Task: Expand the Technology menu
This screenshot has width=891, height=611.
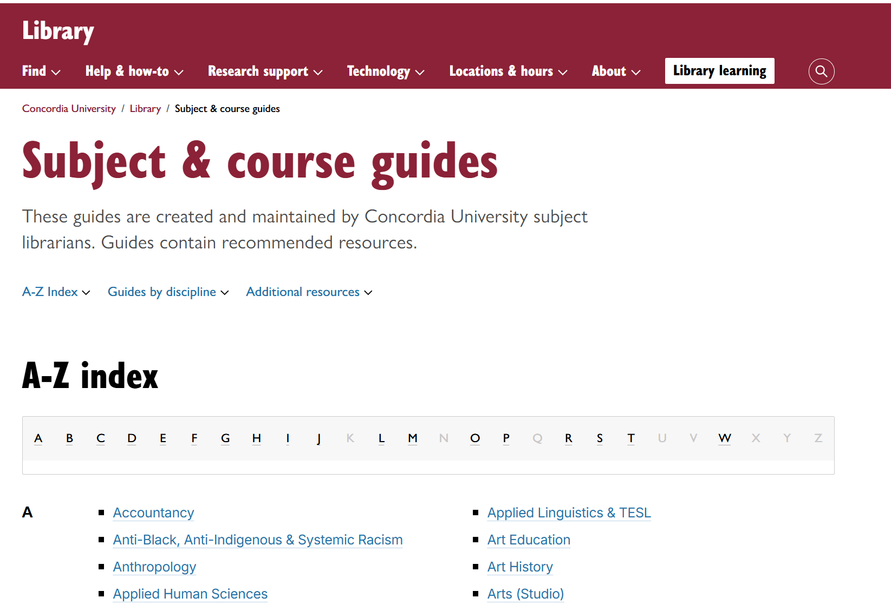Action: tap(386, 71)
